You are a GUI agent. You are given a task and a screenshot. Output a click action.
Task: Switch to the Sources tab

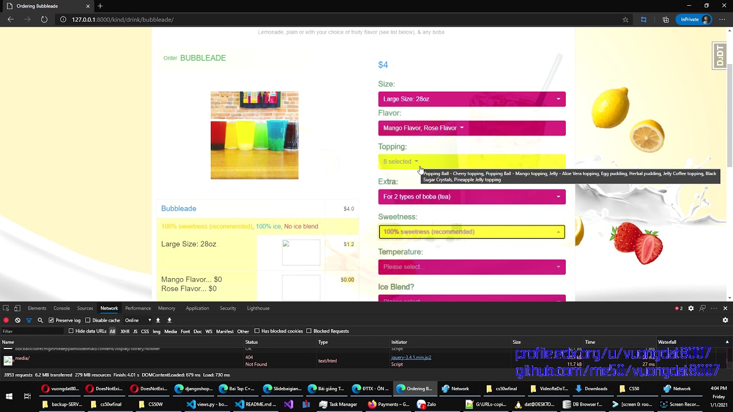(85, 308)
